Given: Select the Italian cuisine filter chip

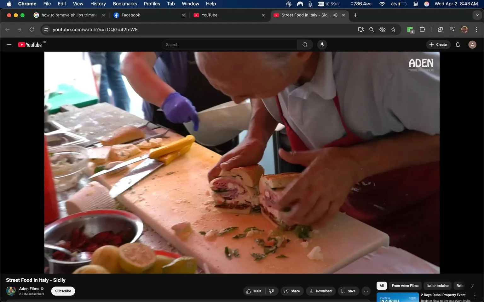Looking at the screenshot, I should coord(437,286).
